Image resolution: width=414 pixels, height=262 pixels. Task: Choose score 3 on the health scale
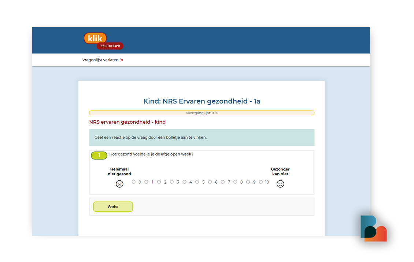171,182
